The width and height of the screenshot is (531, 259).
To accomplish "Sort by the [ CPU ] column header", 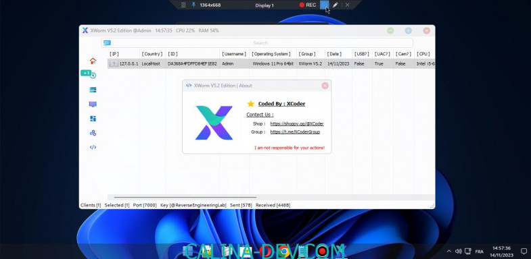I will click(423, 54).
